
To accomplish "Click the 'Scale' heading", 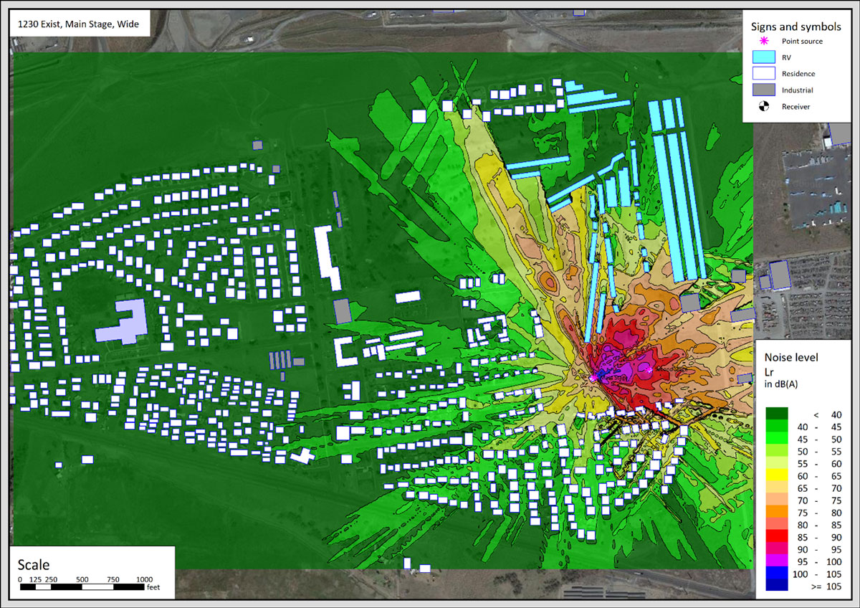I will tap(34, 564).
